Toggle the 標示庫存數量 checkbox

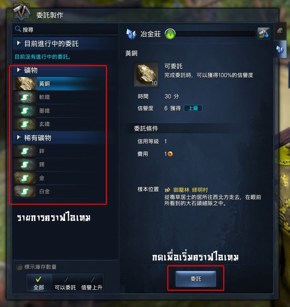tap(19, 267)
